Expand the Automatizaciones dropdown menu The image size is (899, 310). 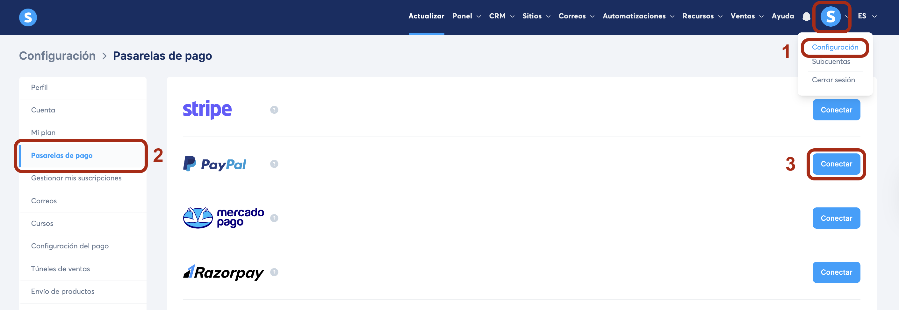[638, 16]
